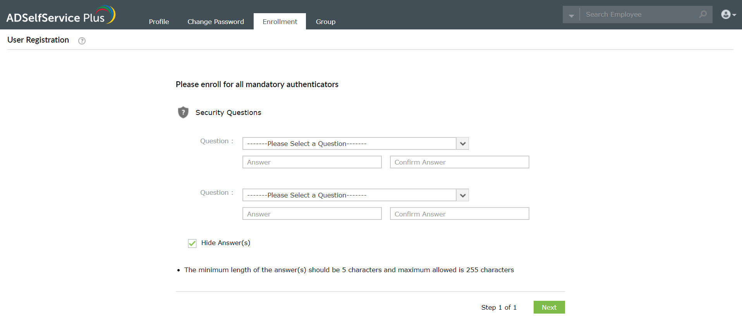
Task: Go to the Group tab
Action: (326, 22)
